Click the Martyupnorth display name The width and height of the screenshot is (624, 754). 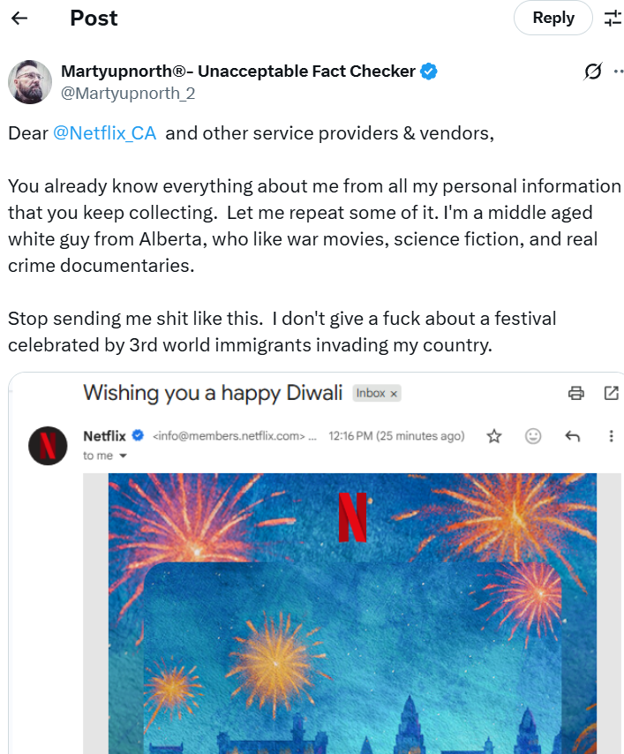point(237,72)
